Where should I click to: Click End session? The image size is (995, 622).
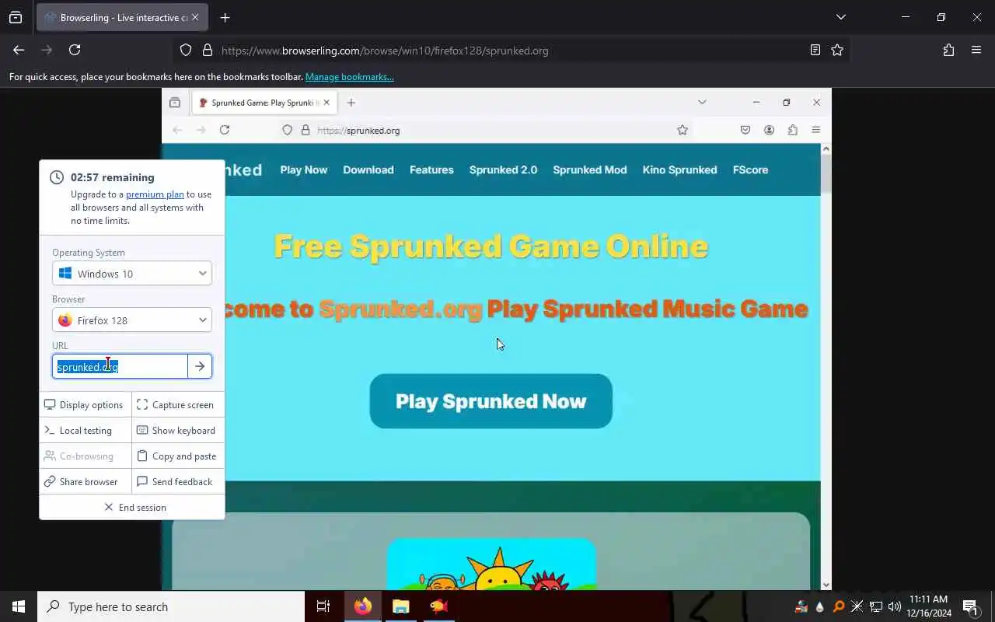pyautogui.click(x=132, y=507)
